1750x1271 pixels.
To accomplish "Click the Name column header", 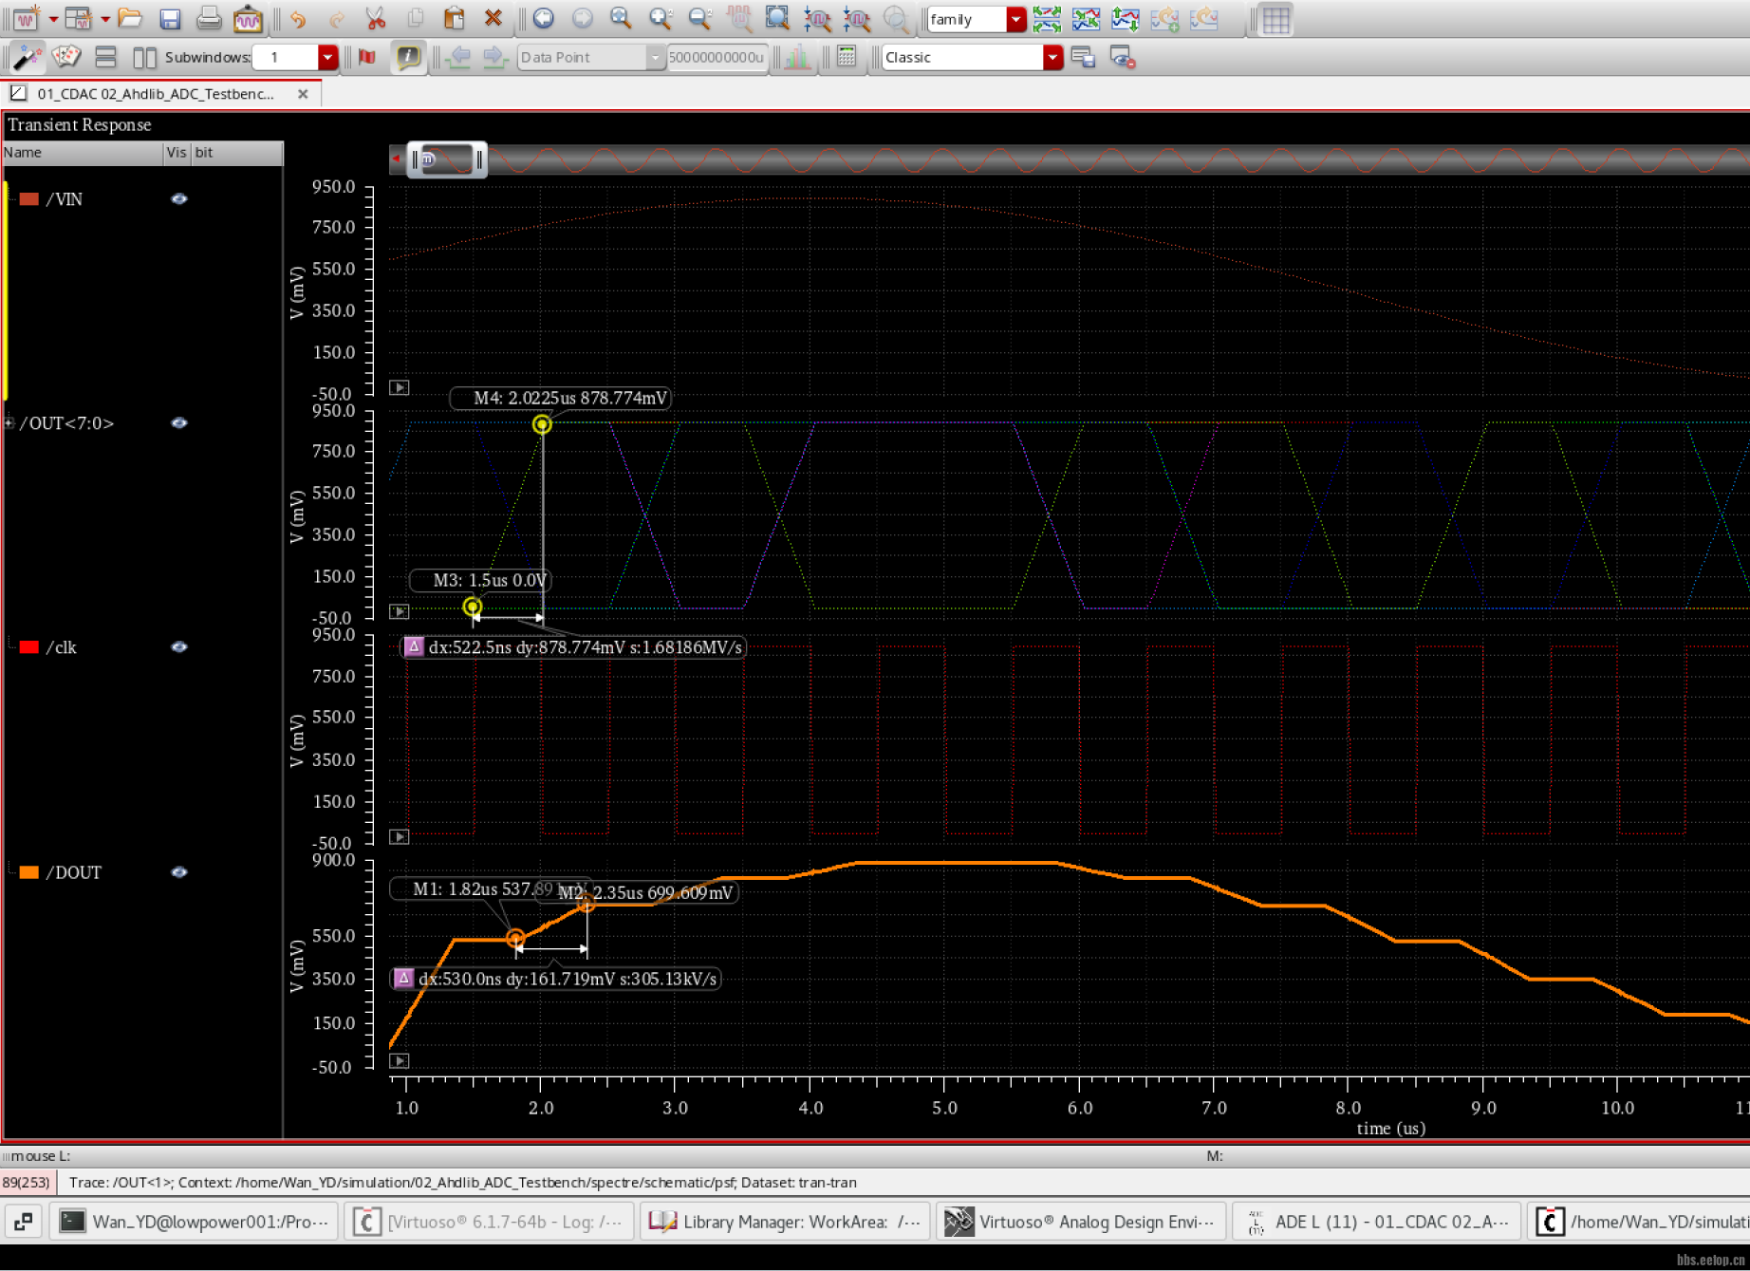I will [x=82, y=153].
